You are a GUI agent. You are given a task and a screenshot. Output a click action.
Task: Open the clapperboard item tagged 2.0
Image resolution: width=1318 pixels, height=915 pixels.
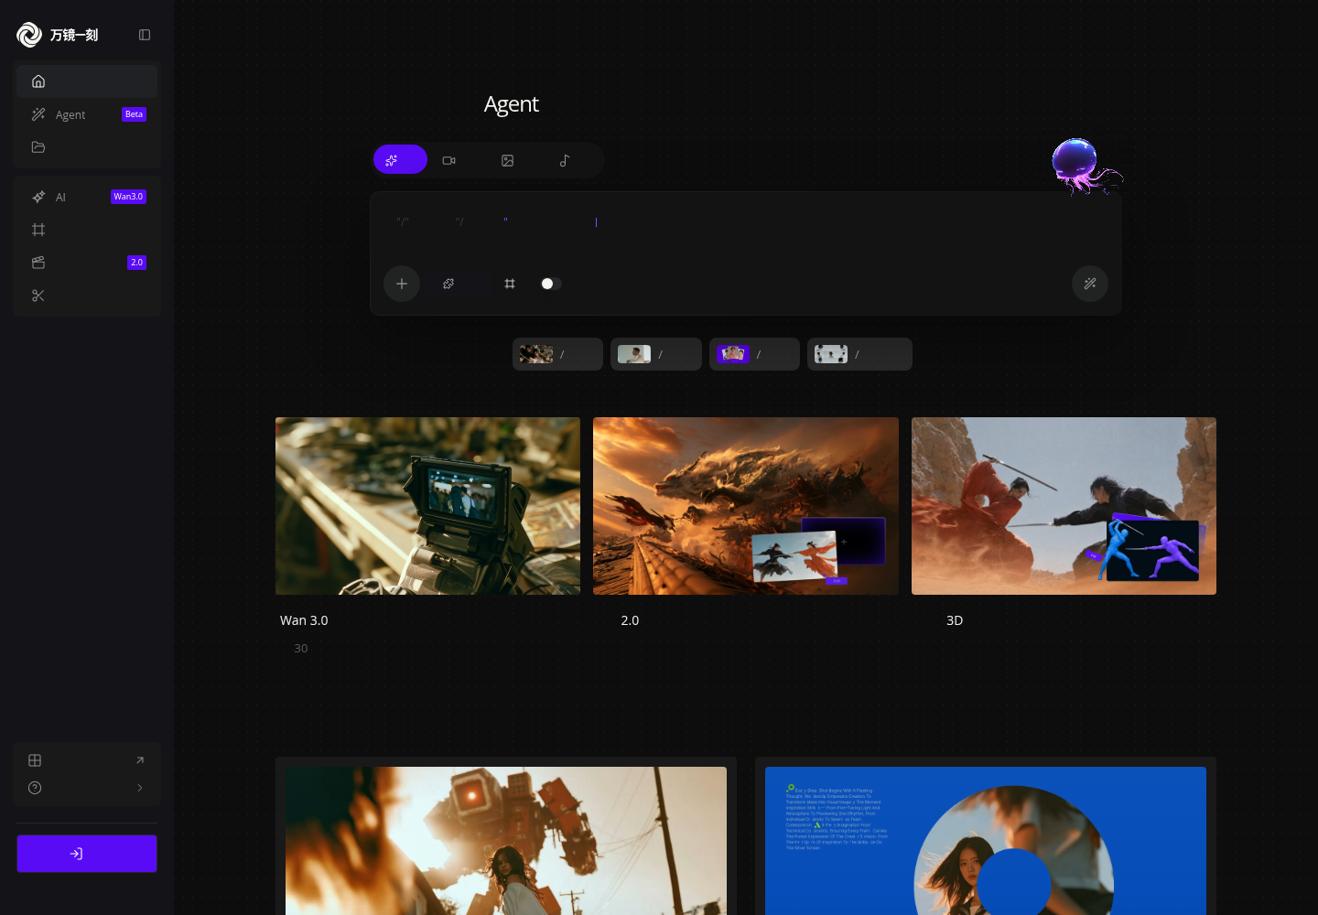coord(87,263)
